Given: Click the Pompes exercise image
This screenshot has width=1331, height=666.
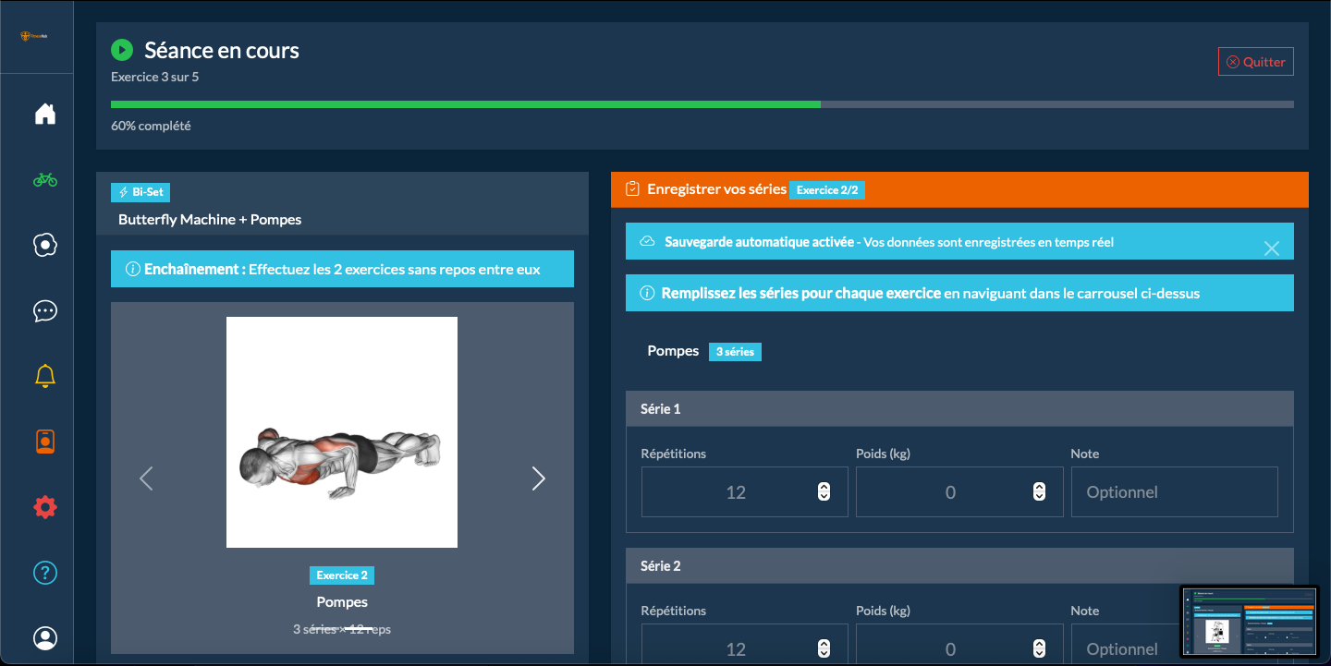Looking at the screenshot, I should (x=342, y=432).
